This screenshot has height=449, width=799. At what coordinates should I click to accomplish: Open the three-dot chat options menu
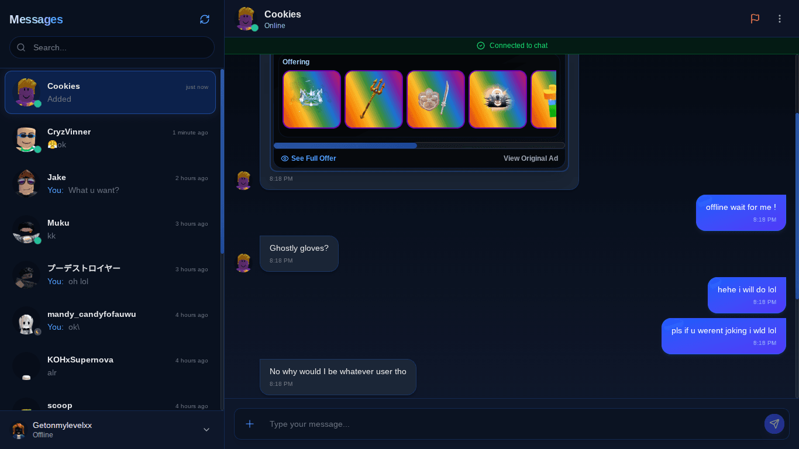click(x=780, y=19)
